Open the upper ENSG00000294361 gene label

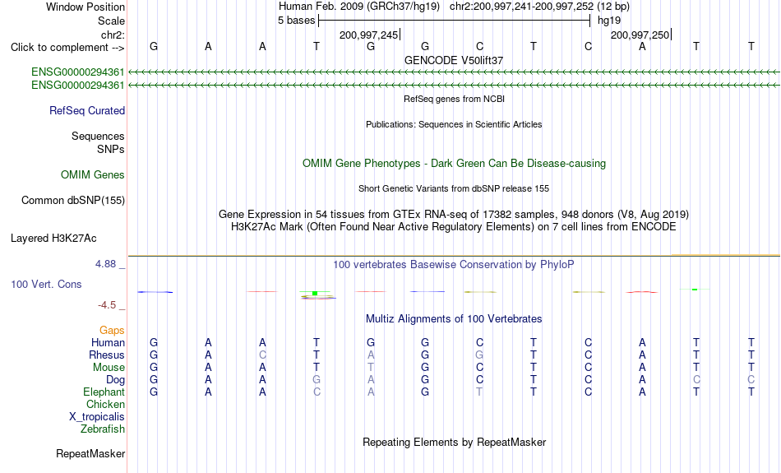pyautogui.click(x=78, y=72)
